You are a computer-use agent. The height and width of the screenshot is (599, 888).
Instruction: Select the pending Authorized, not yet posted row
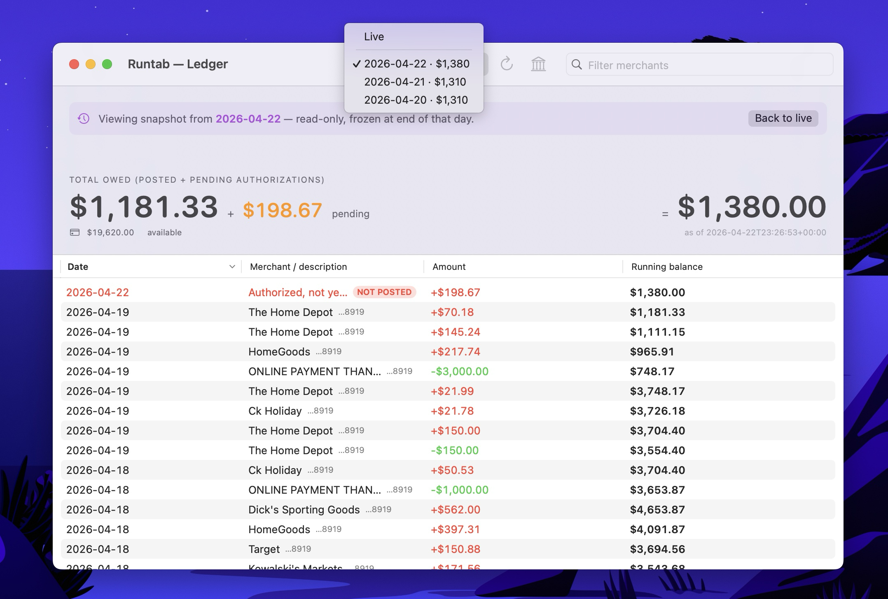[x=448, y=292]
